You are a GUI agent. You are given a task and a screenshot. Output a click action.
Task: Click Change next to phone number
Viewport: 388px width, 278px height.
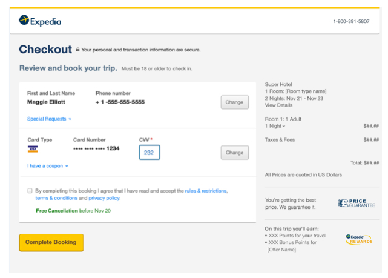click(x=234, y=102)
